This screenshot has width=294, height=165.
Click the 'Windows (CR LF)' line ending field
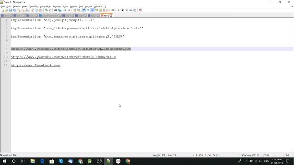(x=250, y=155)
